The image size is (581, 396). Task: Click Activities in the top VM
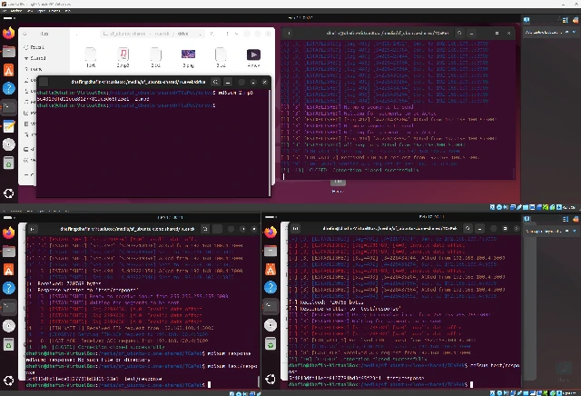pos(9,18)
